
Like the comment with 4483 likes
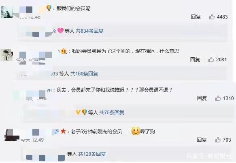pyautogui.click(x=212, y=17)
